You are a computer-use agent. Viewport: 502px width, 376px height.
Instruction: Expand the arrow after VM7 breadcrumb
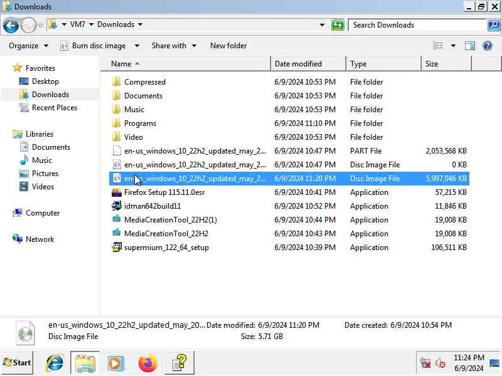click(x=91, y=24)
